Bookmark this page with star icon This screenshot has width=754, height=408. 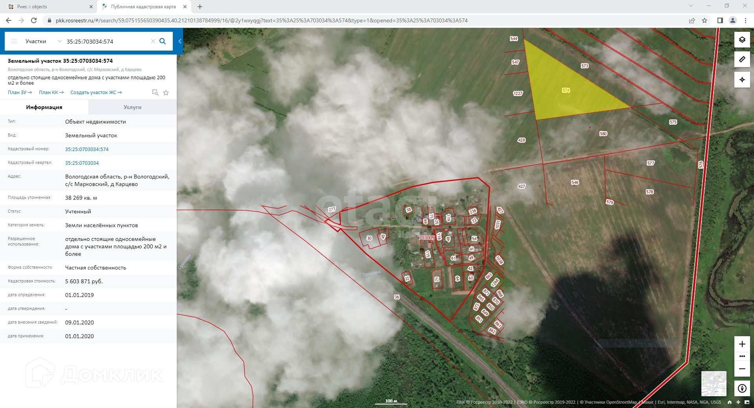coord(705,20)
